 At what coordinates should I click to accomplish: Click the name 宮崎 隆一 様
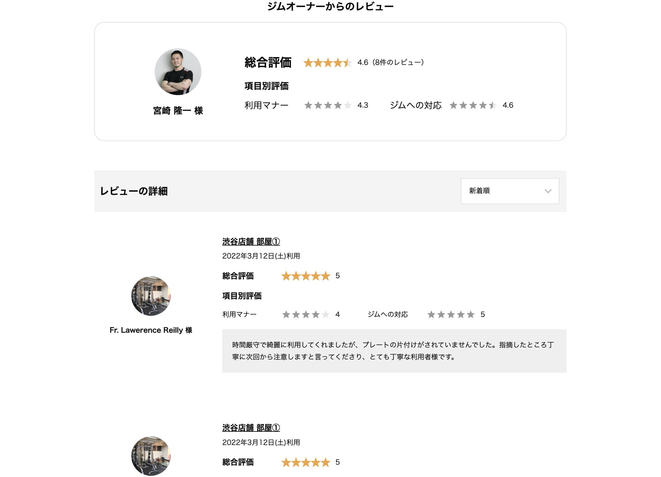tap(178, 111)
